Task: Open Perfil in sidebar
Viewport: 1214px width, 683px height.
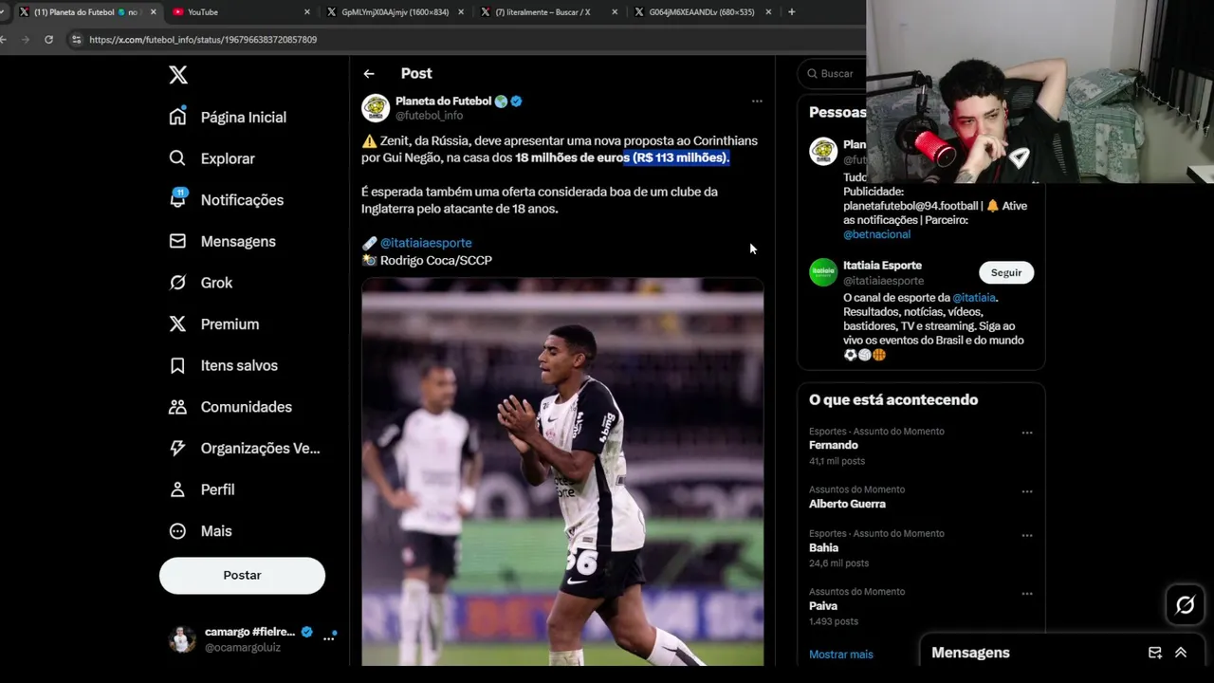Action: 201,489
